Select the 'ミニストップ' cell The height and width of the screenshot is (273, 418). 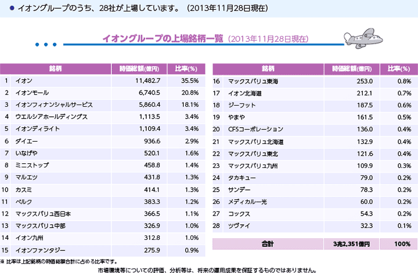pyautogui.click(x=32, y=166)
